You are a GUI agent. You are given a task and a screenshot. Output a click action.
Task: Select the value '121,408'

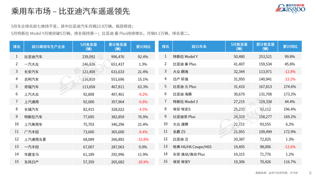click(x=89, y=72)
